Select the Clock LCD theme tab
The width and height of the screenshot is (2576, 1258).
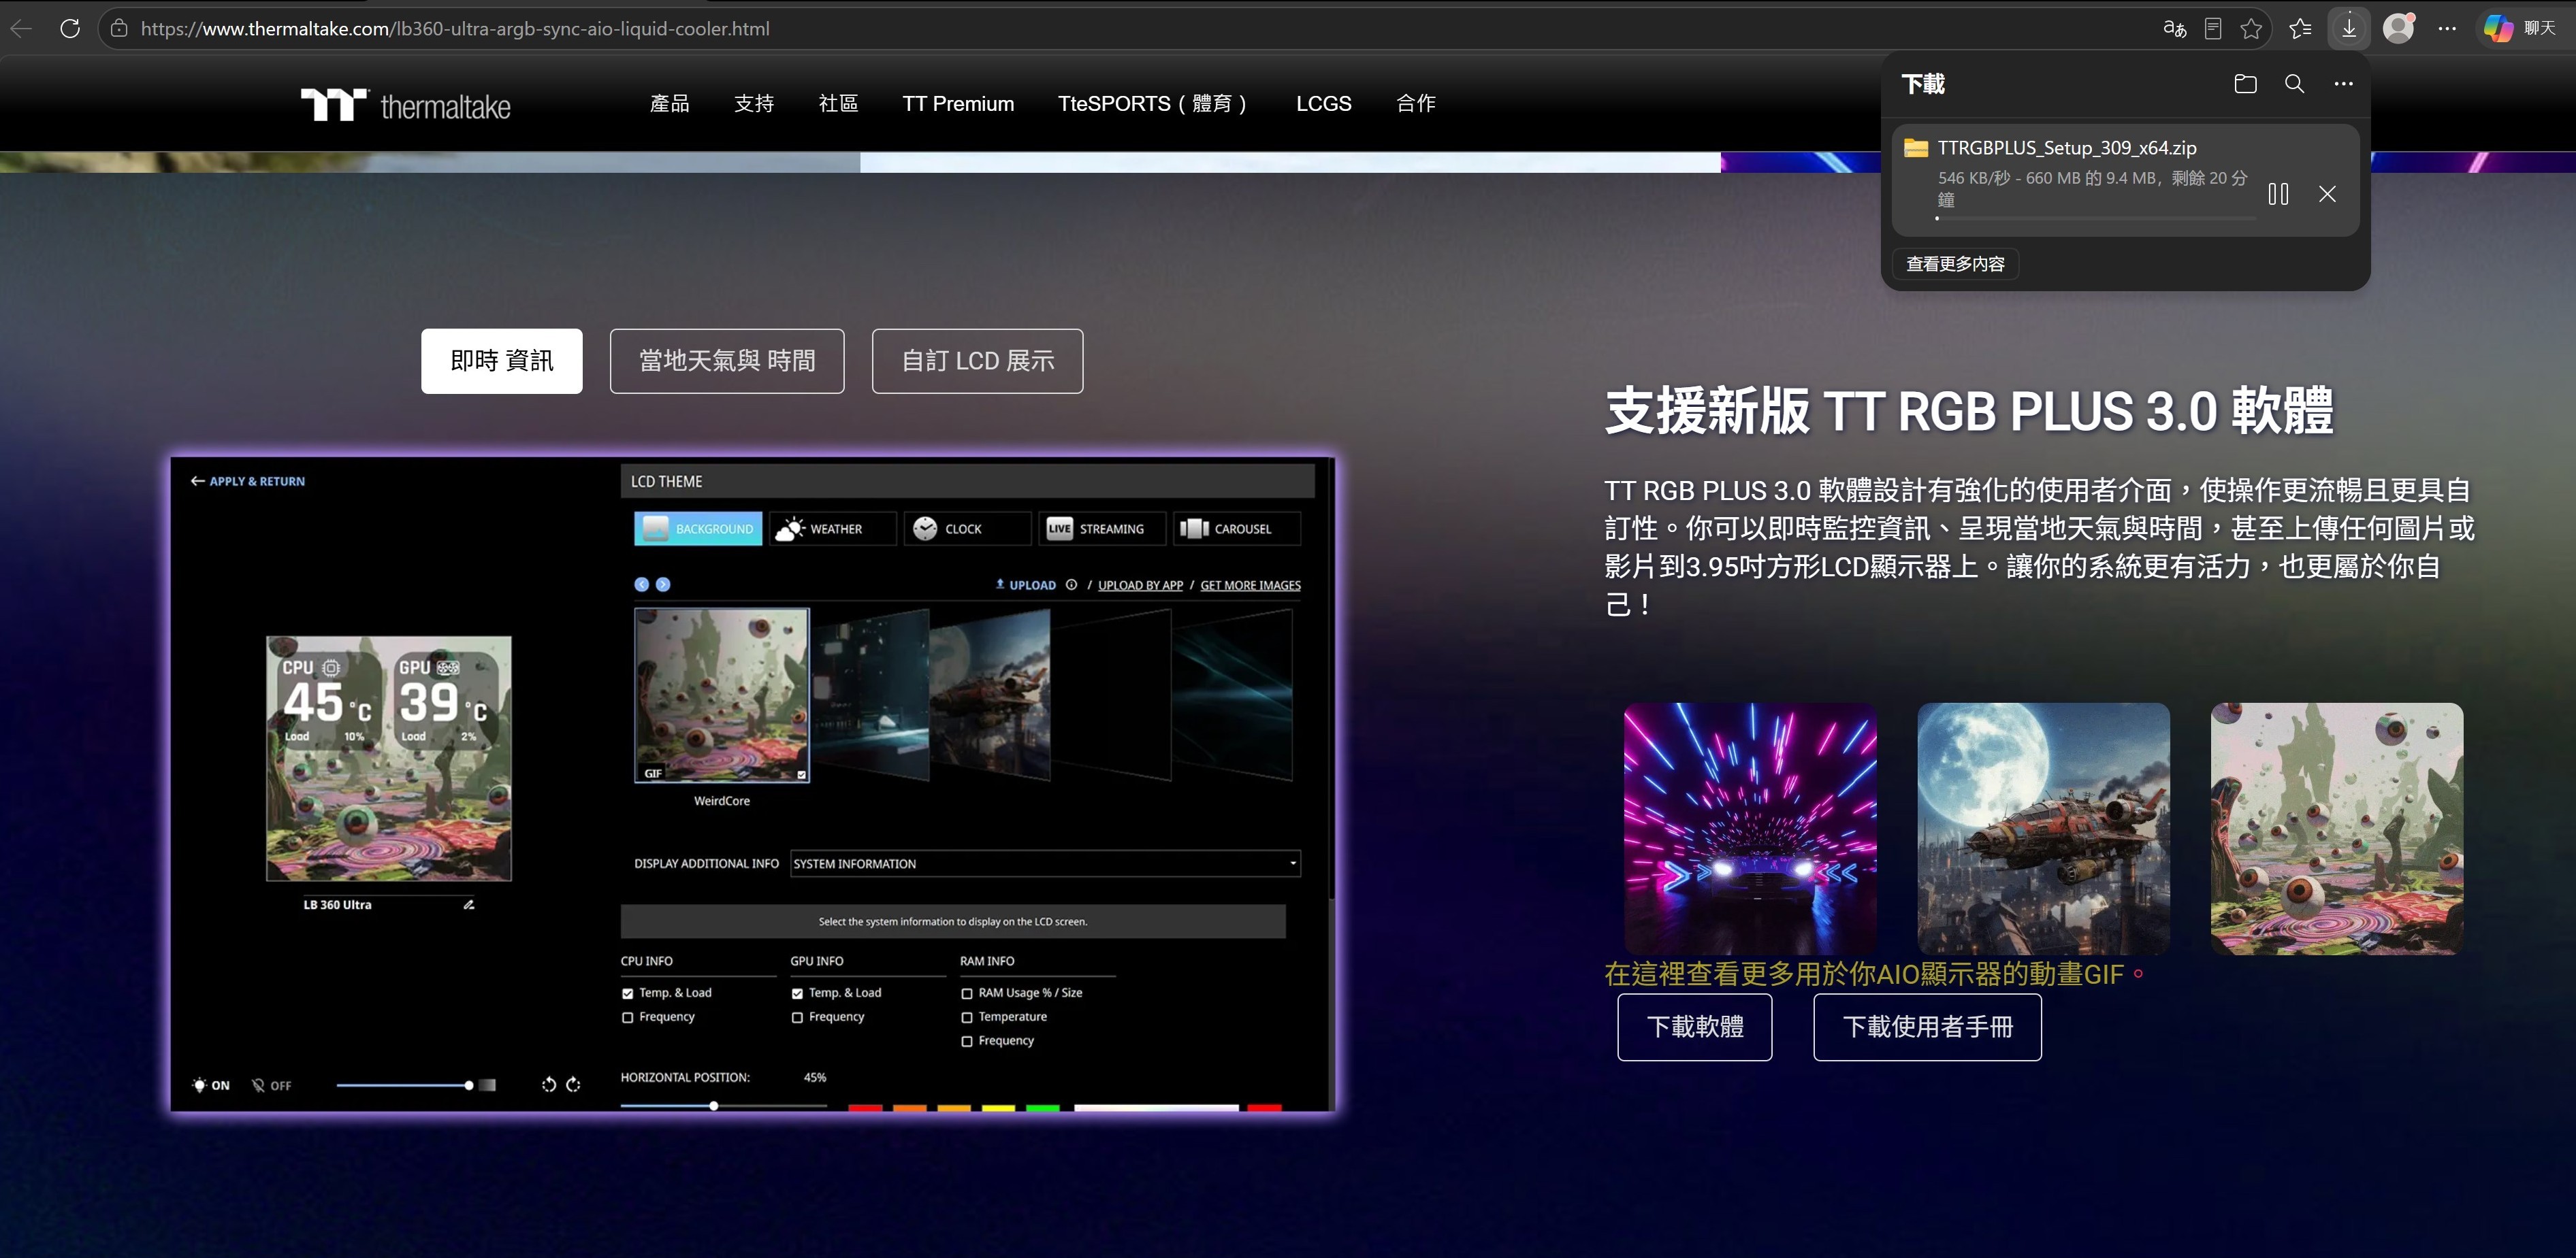click(x=967, y=529)
